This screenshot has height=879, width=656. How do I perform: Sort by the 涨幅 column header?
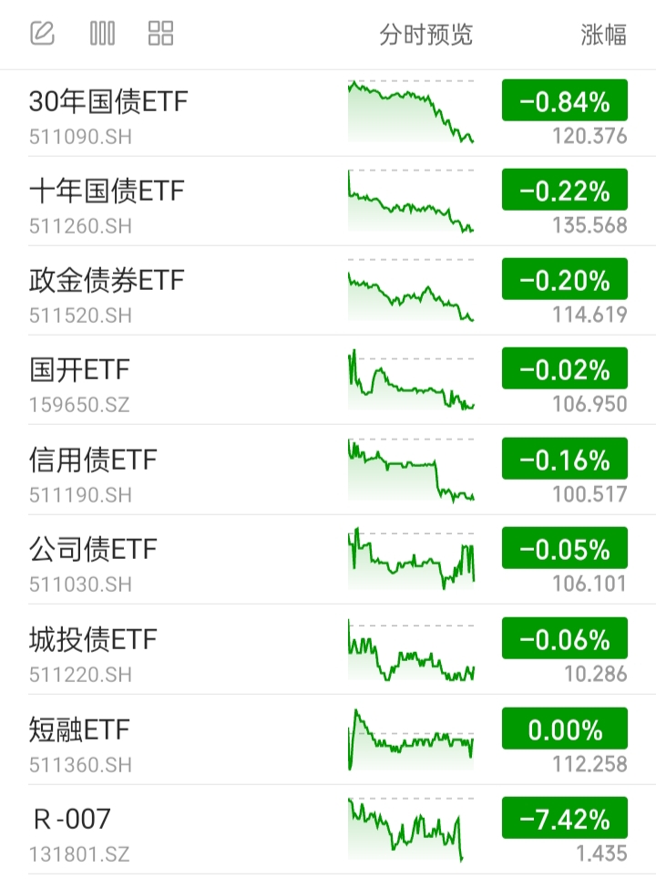[x=603, y=35]
